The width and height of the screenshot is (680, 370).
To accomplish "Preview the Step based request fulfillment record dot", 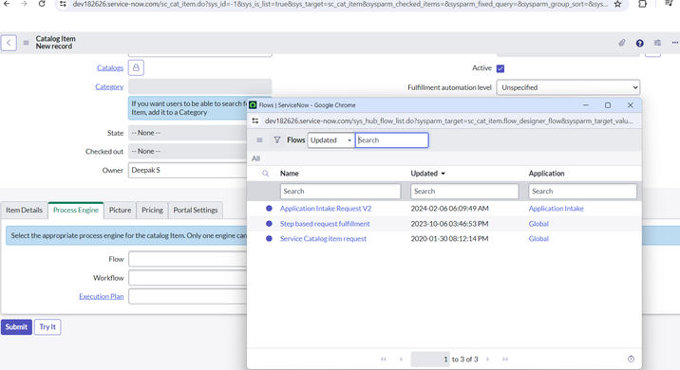I will (x=269, y=224).
